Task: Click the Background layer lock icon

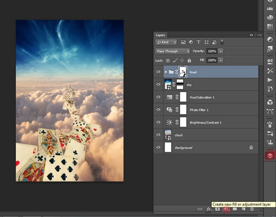Action: [x=251, y=147]
